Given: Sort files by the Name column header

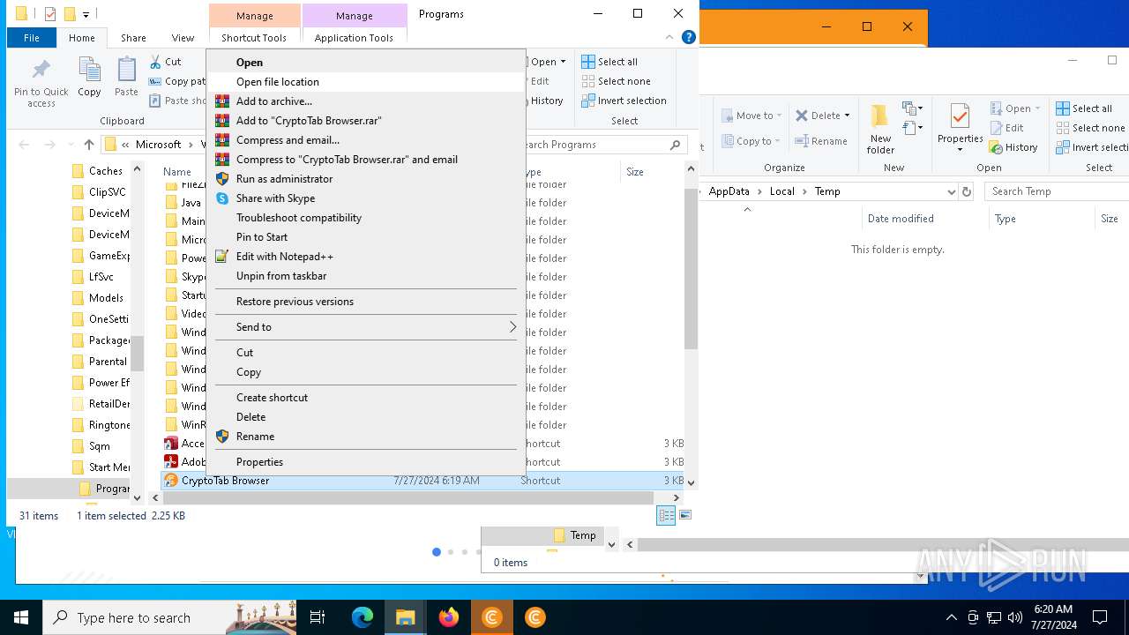Looking at the screenshot, I should point(177,172).
